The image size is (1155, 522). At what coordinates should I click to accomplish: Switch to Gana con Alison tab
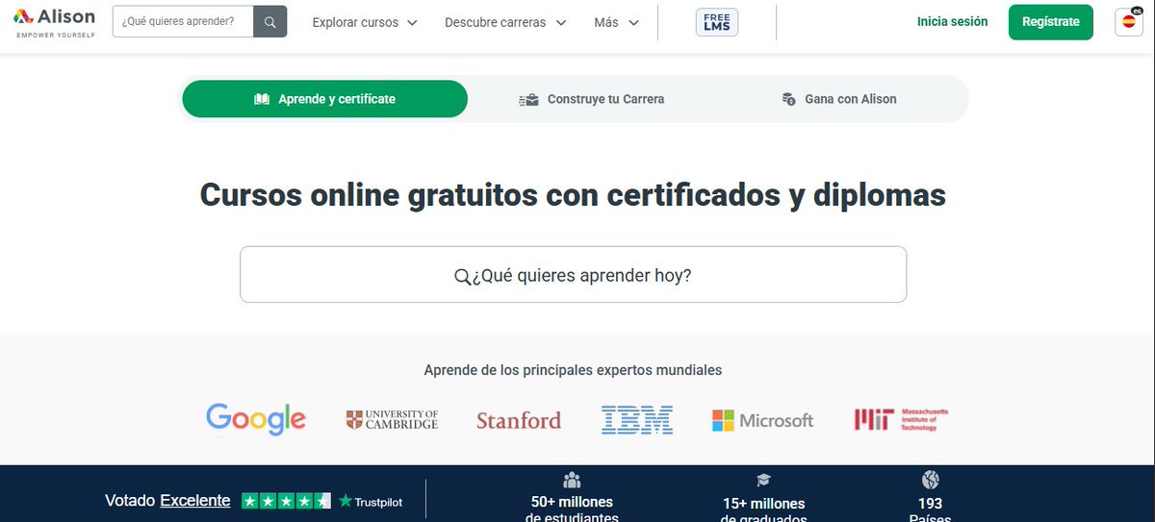(x=838, y=99)
